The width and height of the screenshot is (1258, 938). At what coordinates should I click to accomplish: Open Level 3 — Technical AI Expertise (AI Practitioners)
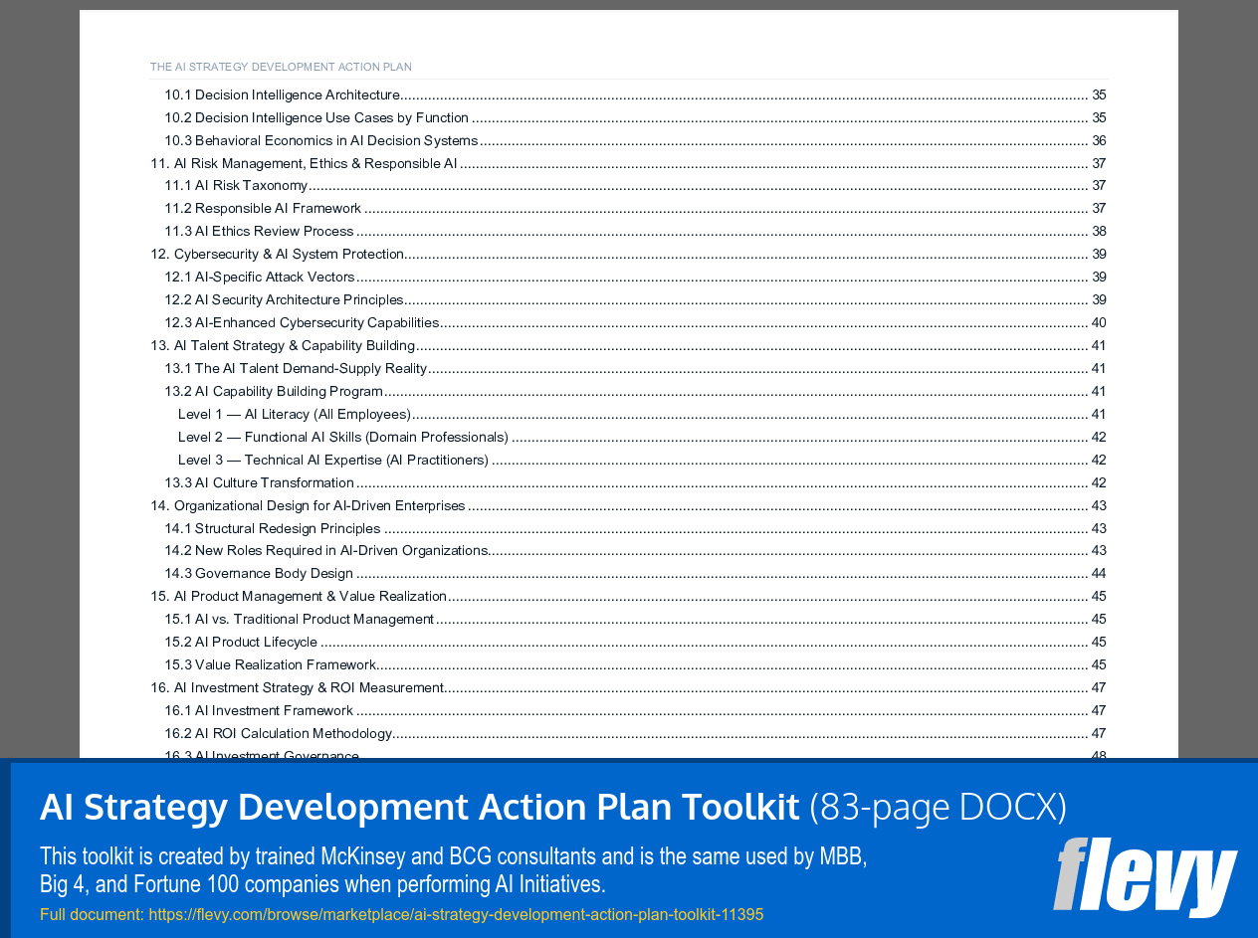[332, 460]
